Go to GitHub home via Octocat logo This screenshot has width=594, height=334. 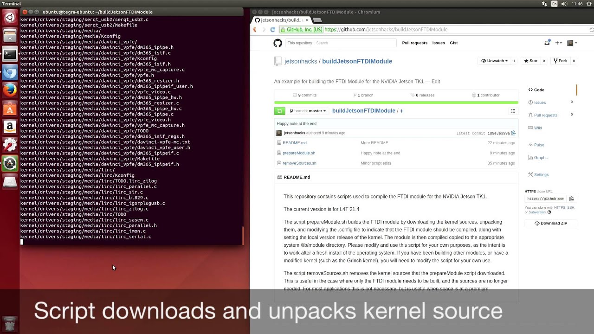[278, 43]
